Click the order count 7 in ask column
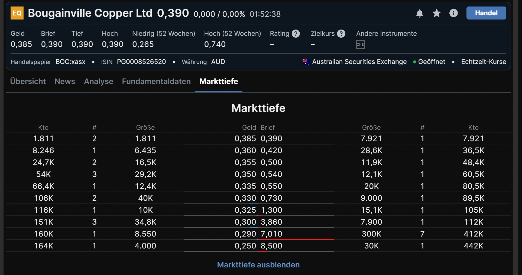 point(422,234)
